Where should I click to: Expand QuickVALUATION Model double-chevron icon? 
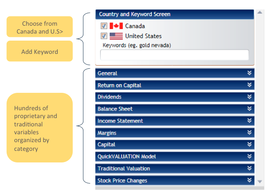[x=249, y=156]
